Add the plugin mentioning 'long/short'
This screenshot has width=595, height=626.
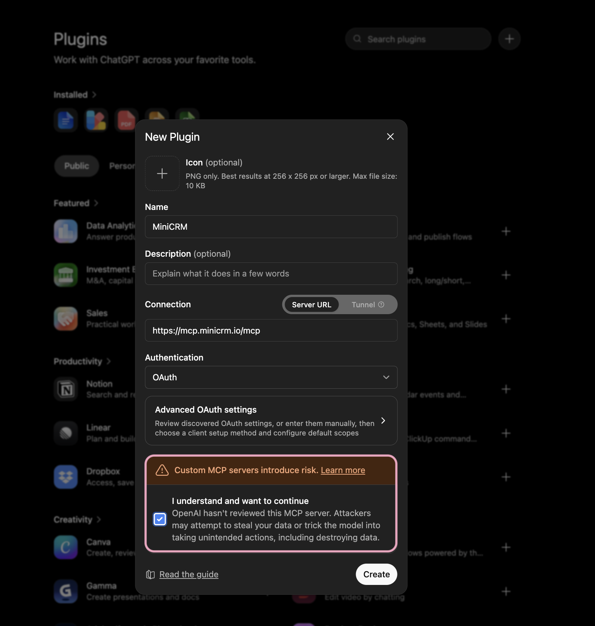pyautogui.click(x=506, y=275)
